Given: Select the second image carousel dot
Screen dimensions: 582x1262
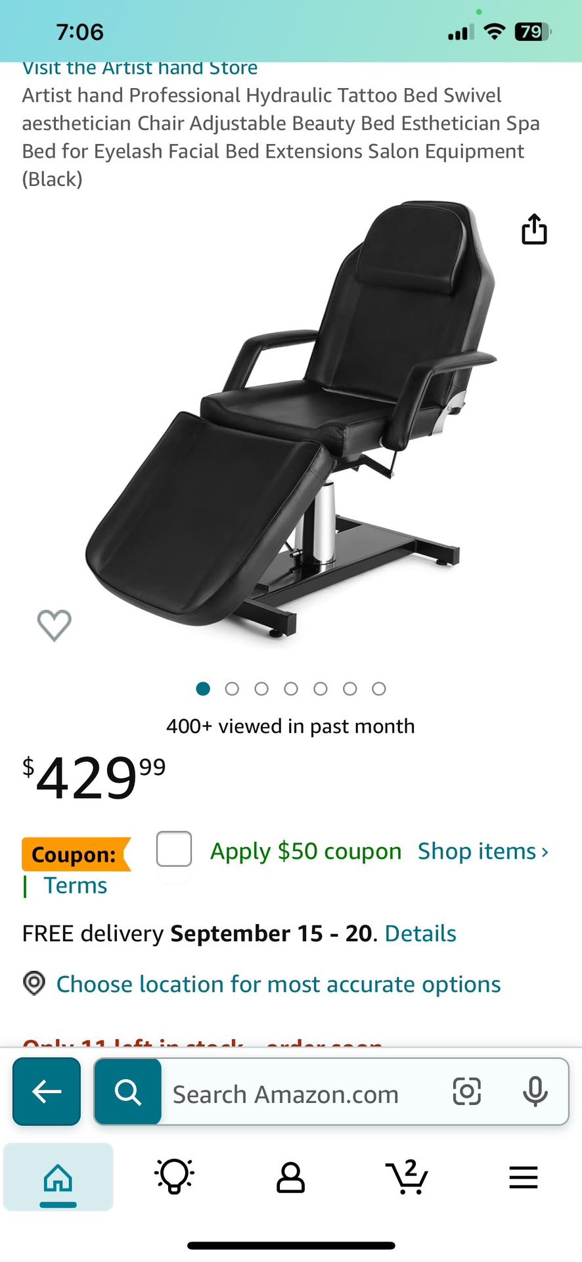Looking at the screenshot, I should (x=232, y=689).
